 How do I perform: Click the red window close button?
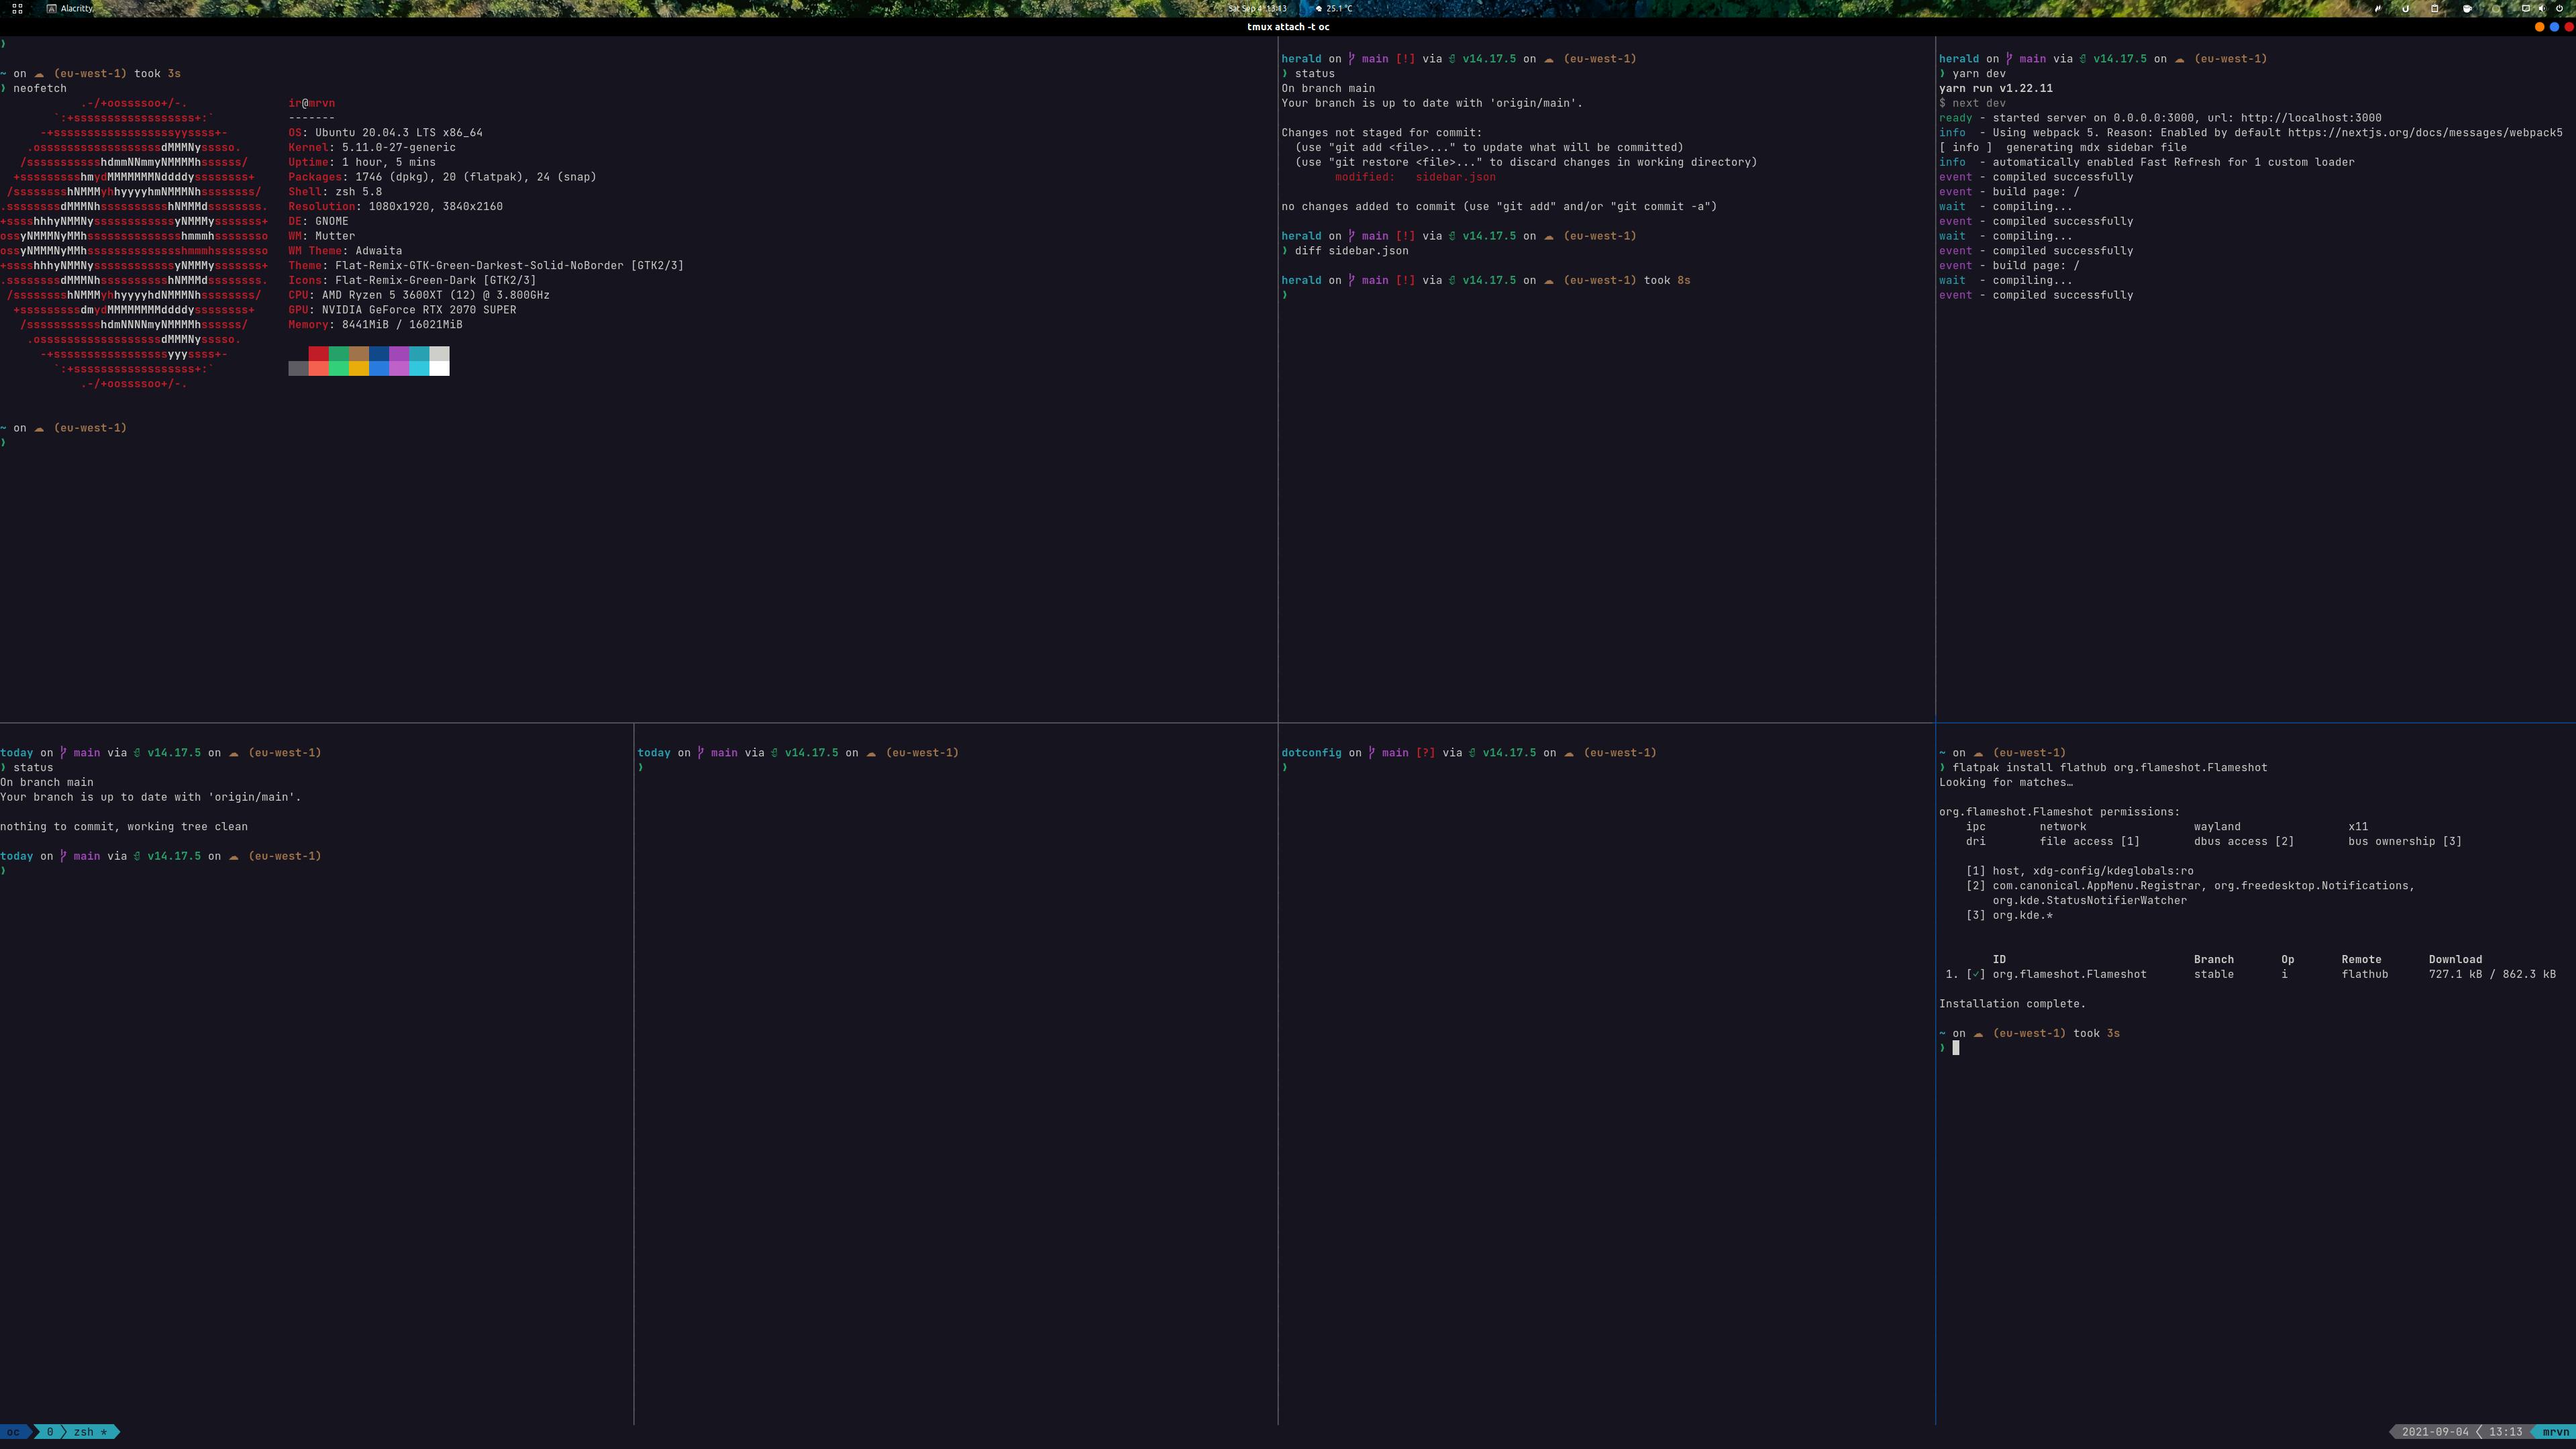pos(2569,27)
